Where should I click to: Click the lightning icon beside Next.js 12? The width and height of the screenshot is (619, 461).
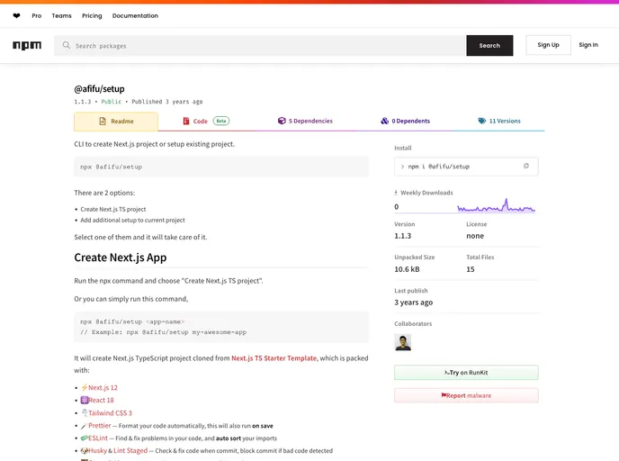(x=84, y=387)
